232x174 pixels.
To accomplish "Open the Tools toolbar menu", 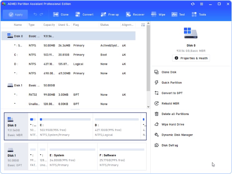I will click(199, 15).
